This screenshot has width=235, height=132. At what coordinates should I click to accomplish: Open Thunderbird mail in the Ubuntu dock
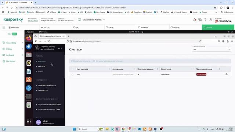point(29,47)
